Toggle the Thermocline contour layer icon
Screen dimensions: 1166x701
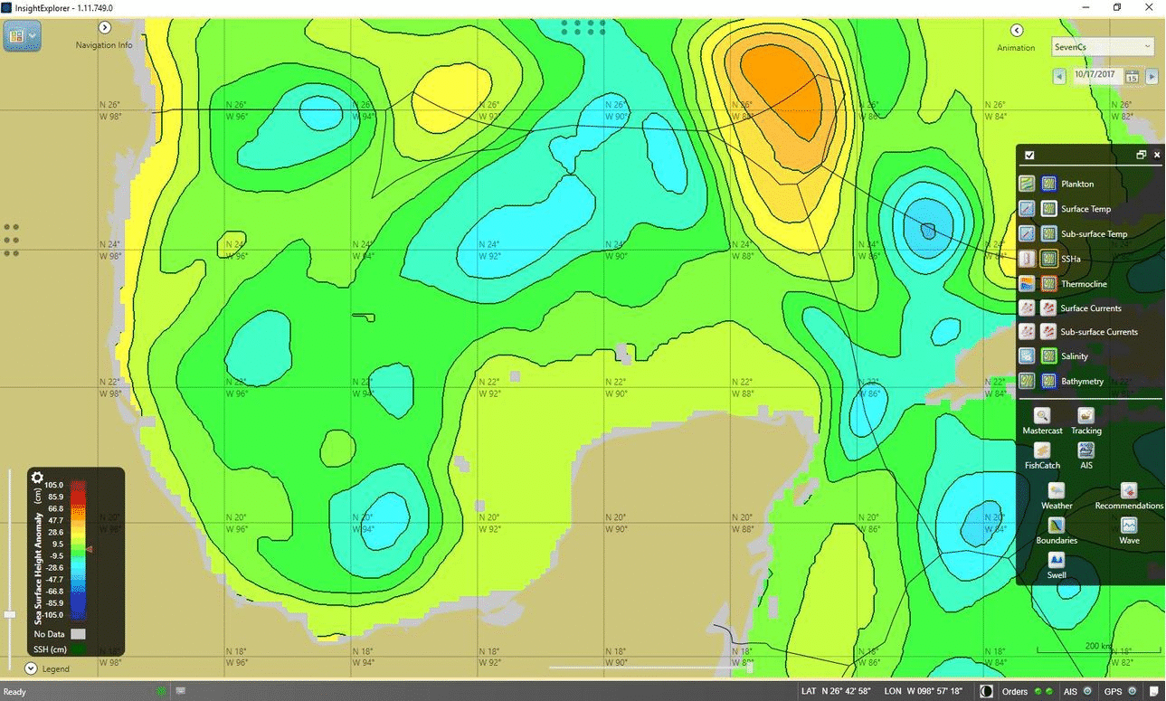[x=1048, y=284]
